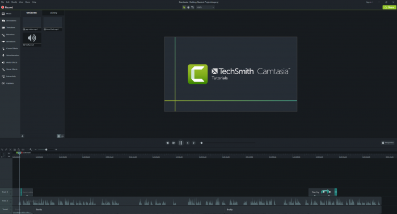Viewport: 397px width, 214px height.
Task: Open the Modify menu
Action: point(14,2)
